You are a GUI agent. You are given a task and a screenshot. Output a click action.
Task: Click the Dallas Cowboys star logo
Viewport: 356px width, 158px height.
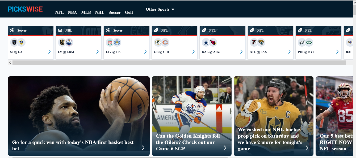click(206, 42)
